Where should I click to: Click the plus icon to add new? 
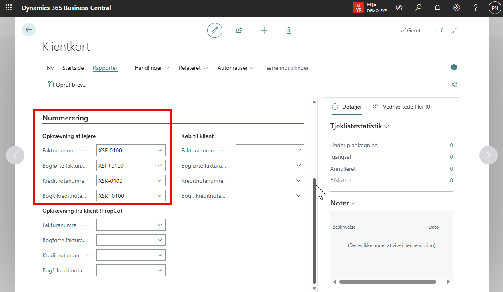tap(264, 30)
